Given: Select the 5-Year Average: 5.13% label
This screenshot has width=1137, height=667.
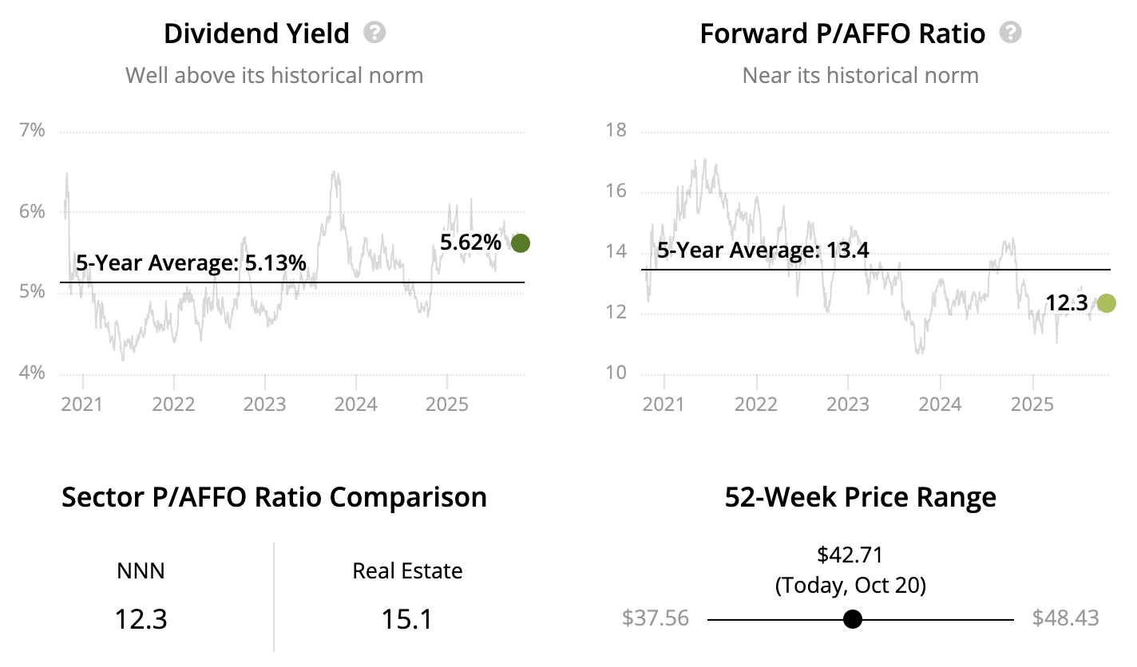Looking at the screenshot, I should [191, 262].
